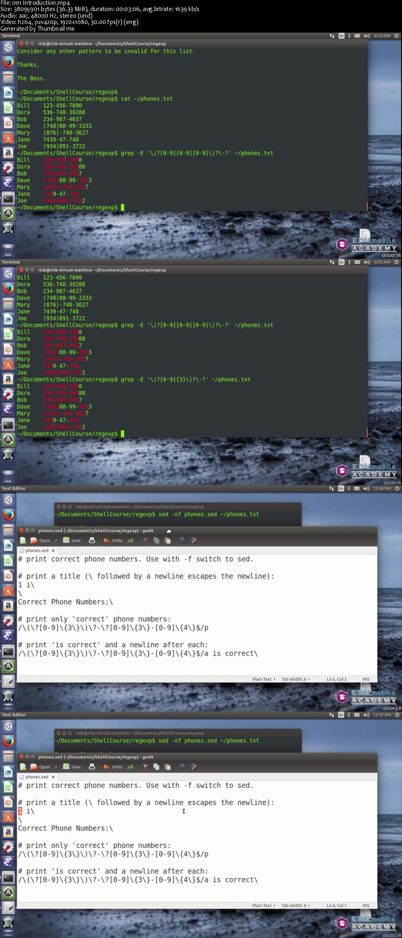This screenshot has height=938, width=402.
Task: Click Print icon in 12:47 PM gedit toolbar
Action: 92,767
